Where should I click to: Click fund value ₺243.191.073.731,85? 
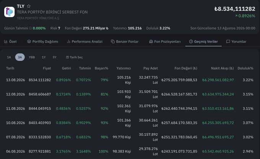(x=179, y=151)
